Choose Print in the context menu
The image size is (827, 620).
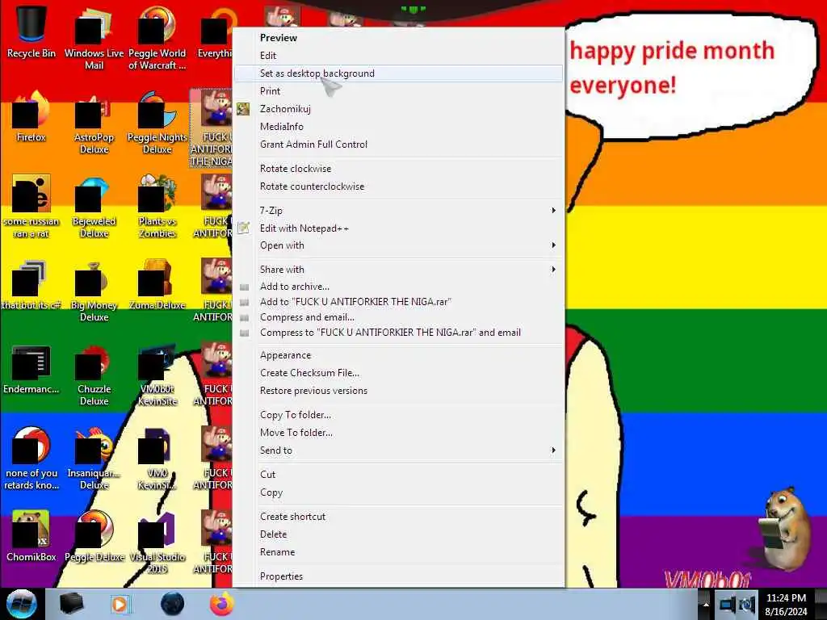pos(398,91)
